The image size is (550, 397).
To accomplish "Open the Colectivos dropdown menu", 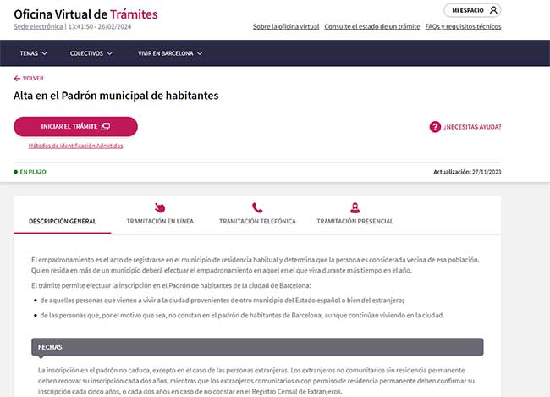I will pyautogui.click(x=91, y=53).
